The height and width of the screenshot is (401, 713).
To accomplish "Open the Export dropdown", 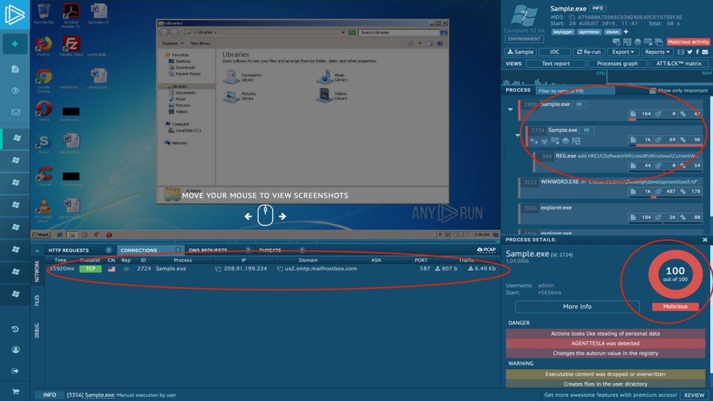I will [622, 52].
